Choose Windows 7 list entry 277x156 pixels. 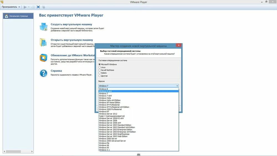(x=138, y=93)
